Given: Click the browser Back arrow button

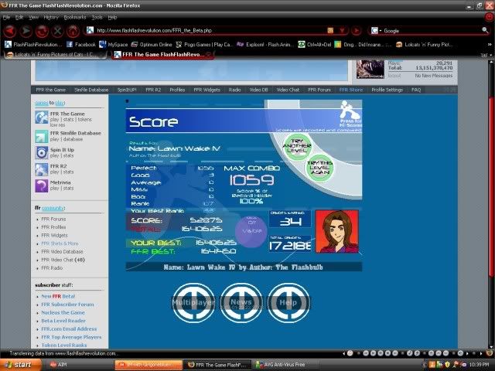Looking at the screenshot, I should tap(9, 31).
